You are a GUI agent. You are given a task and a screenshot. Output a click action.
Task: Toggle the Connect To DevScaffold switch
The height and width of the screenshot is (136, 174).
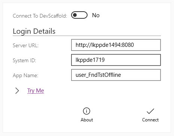pos(79,15)
